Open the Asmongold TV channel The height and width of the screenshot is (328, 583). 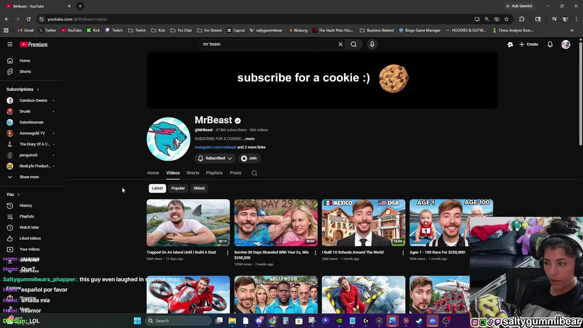(31, 133)
